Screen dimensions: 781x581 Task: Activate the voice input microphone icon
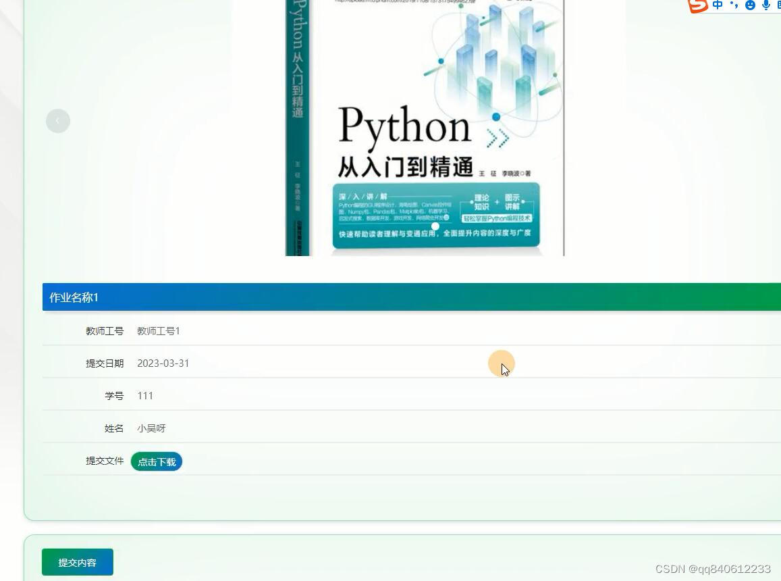pyautogui.click(x=765, y=5)
